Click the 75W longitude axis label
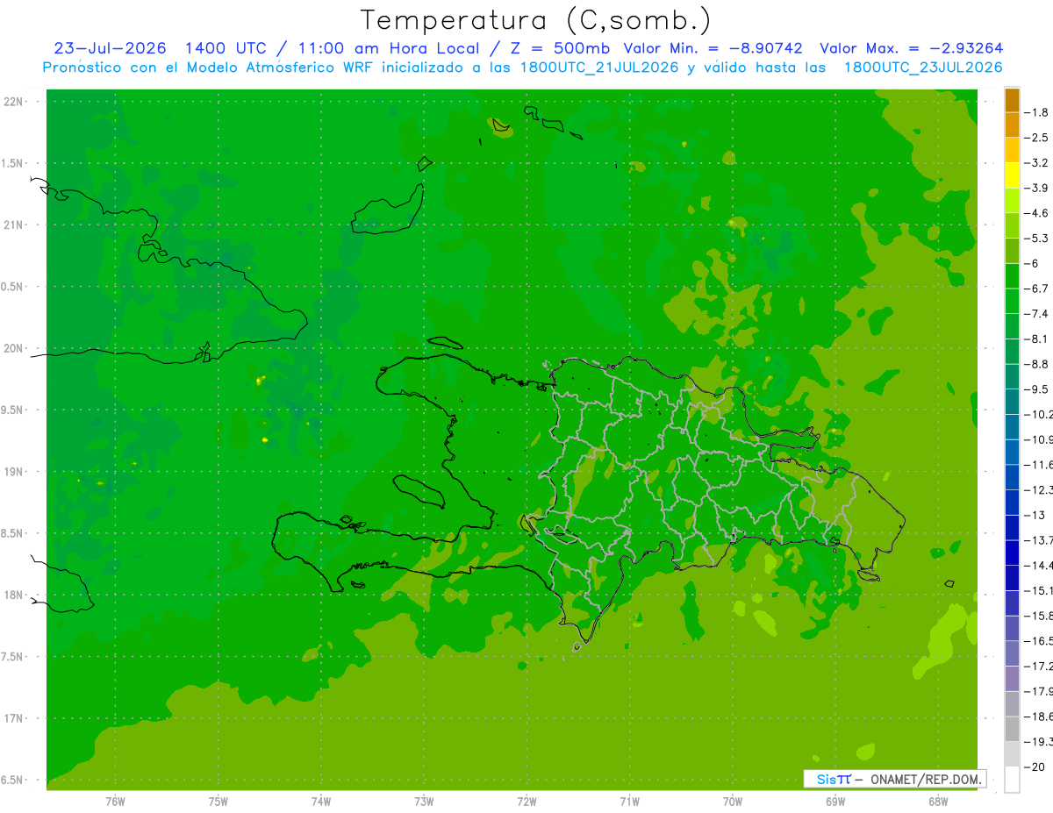The width and height of the screenshot is (1053, 813). point(218,801)
